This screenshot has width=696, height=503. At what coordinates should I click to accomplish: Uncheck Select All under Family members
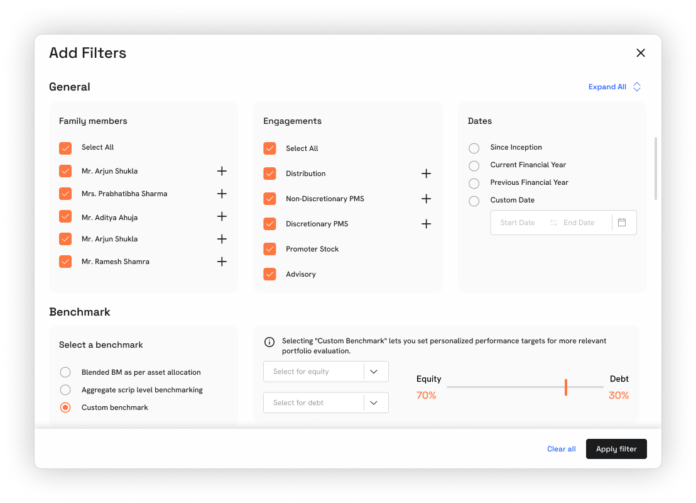[65, 148]
